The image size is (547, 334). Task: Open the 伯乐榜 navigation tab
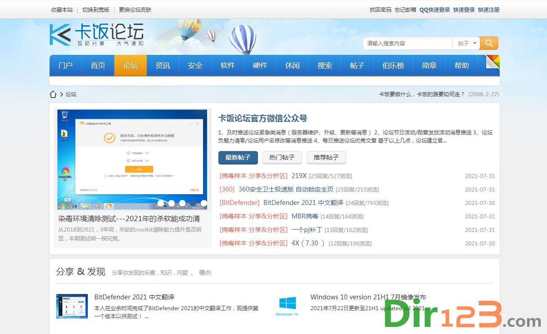(393, 66)
